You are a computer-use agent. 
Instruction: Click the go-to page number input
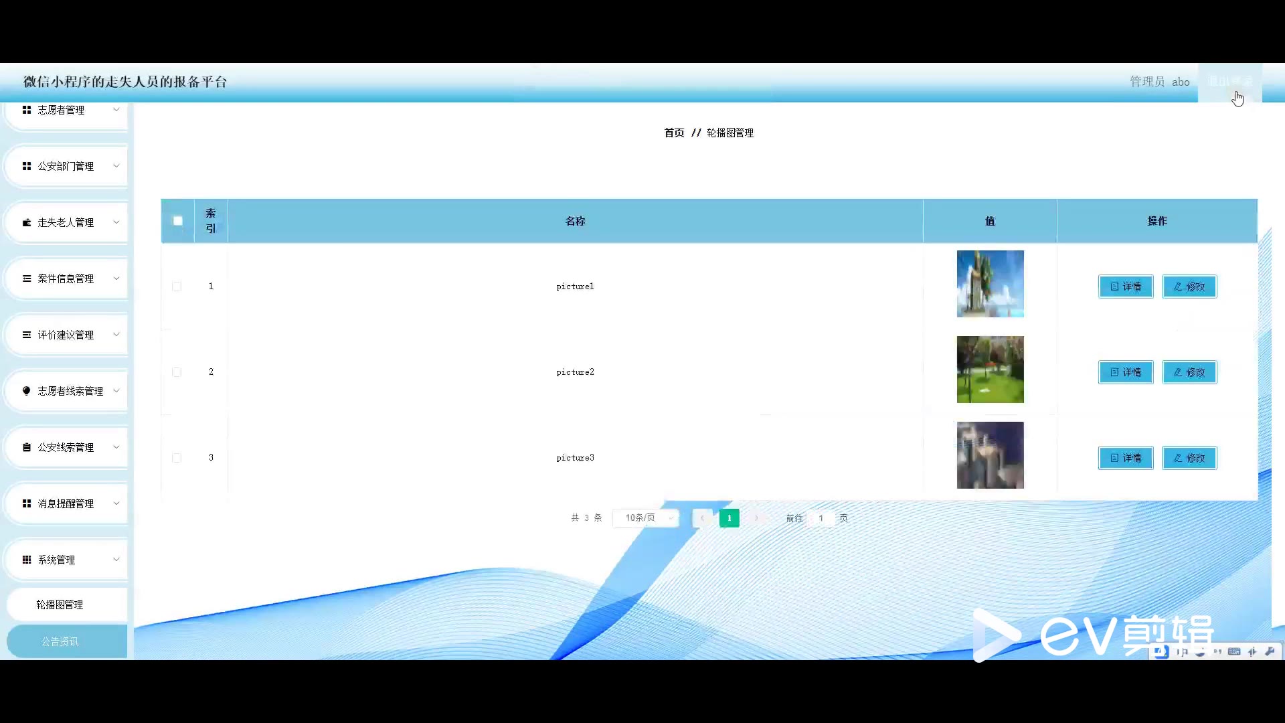coord(821,517)
